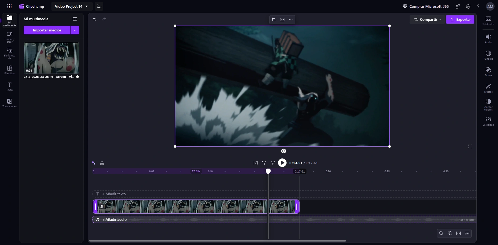Click the media file name 27_2_2026, 23_25_16
The width and height of the screenshot is (498, 245).
49,77
